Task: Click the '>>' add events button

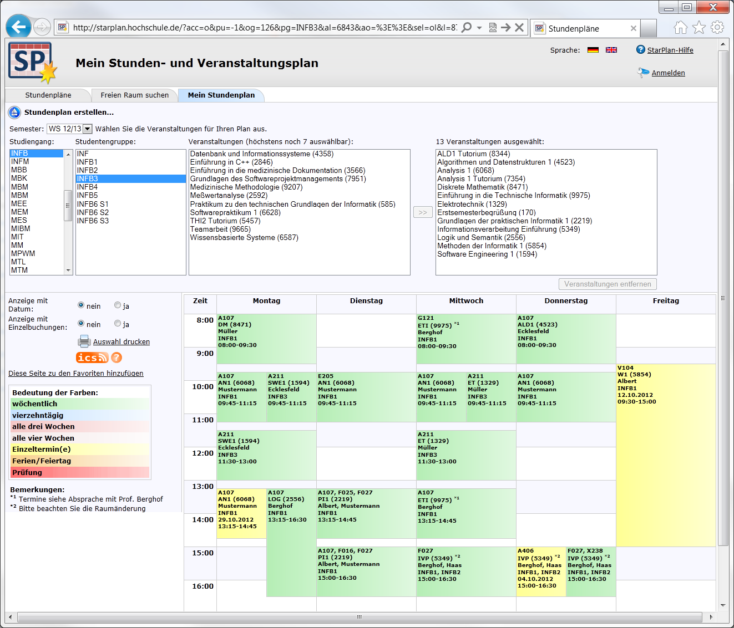Action: [423, 212]
